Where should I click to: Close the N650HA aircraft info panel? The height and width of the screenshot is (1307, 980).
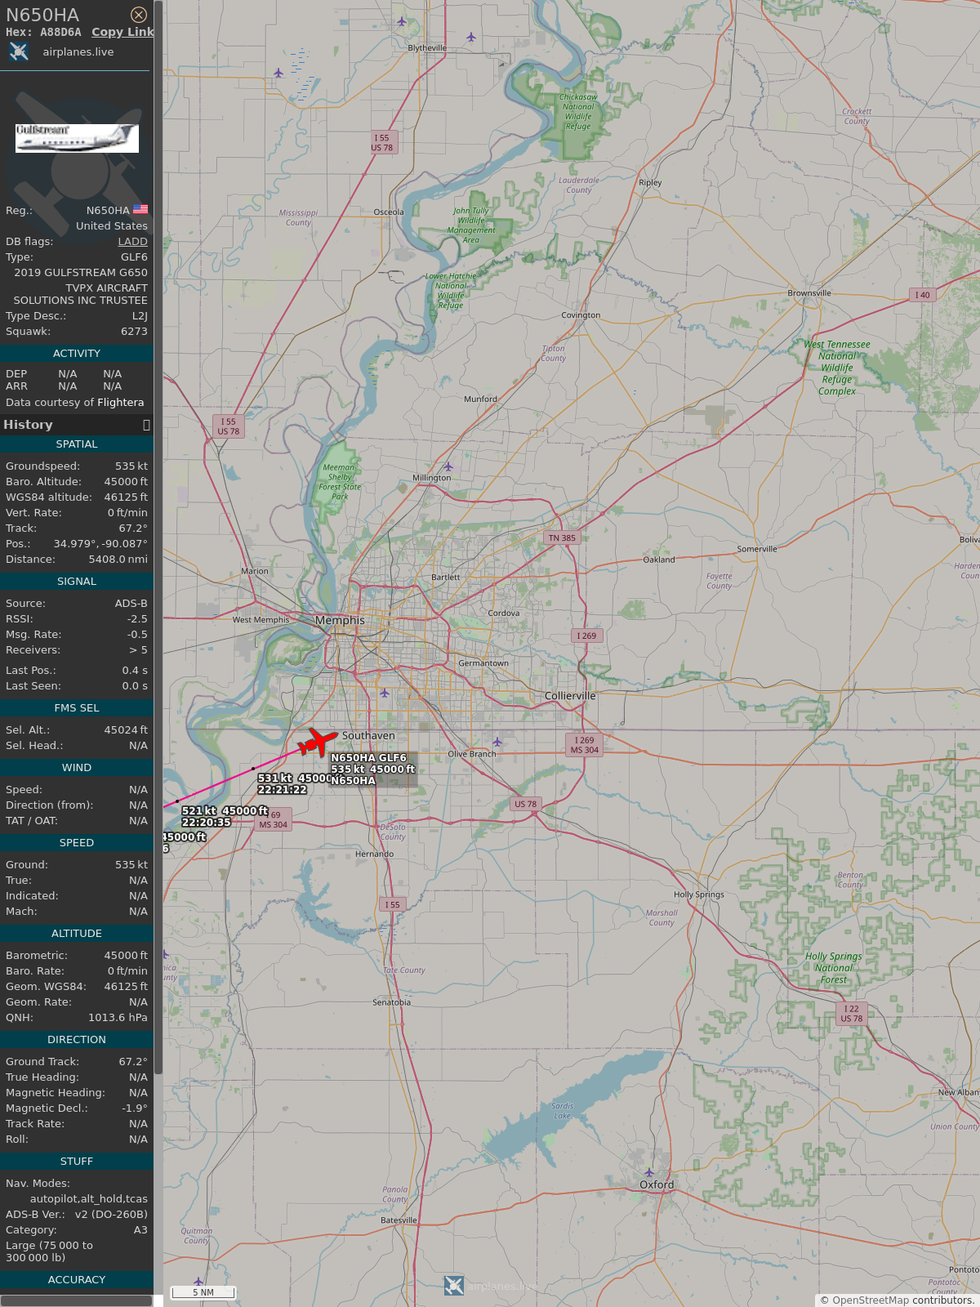point(139,15)
